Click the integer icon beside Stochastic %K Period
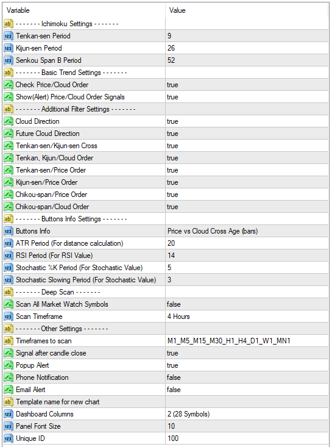 point(9,268)
